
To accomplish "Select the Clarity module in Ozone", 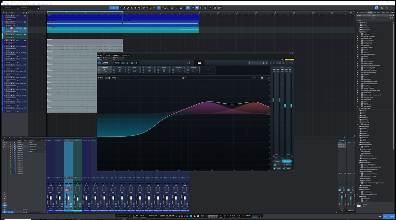I will click(x=149, y=70).
